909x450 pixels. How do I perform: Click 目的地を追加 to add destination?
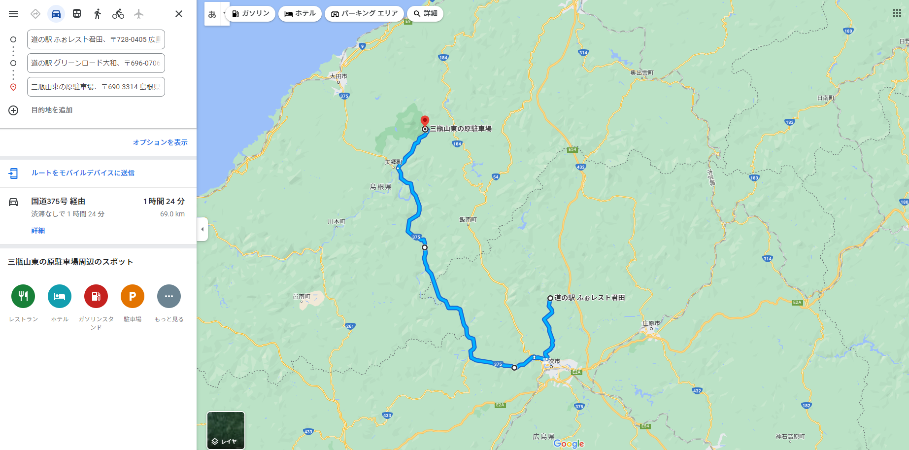click(x=52, y=110)
